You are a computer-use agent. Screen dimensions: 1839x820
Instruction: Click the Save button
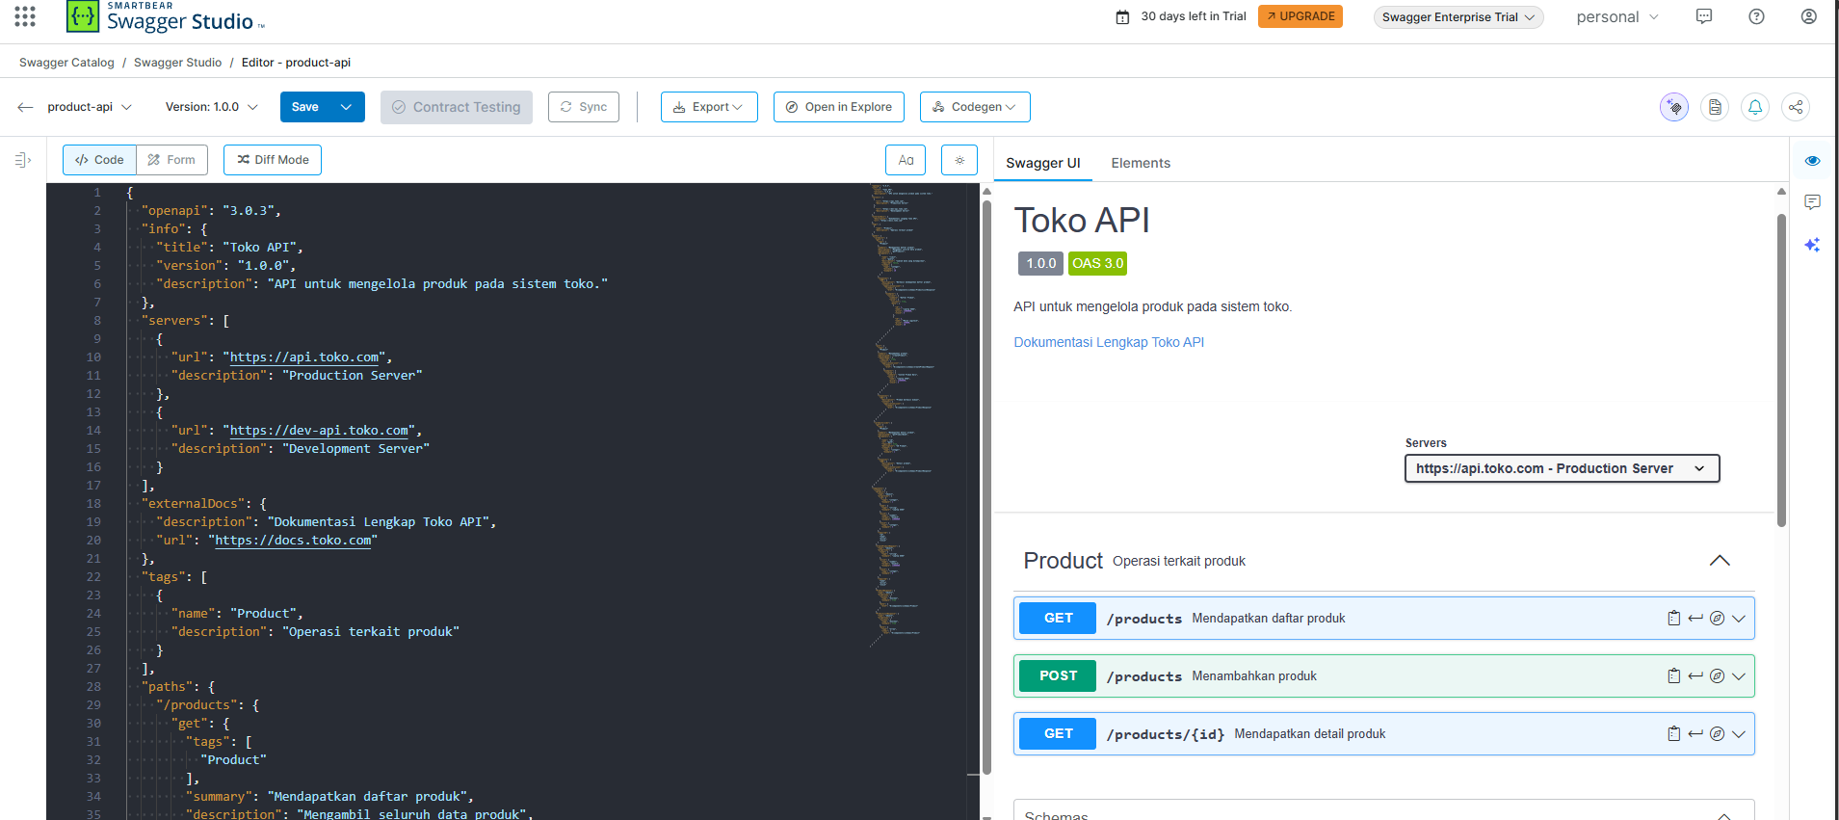click(305, 107)
